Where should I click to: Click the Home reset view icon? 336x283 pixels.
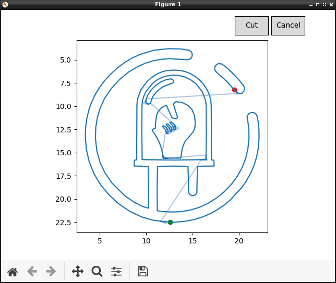click(13, 271)
